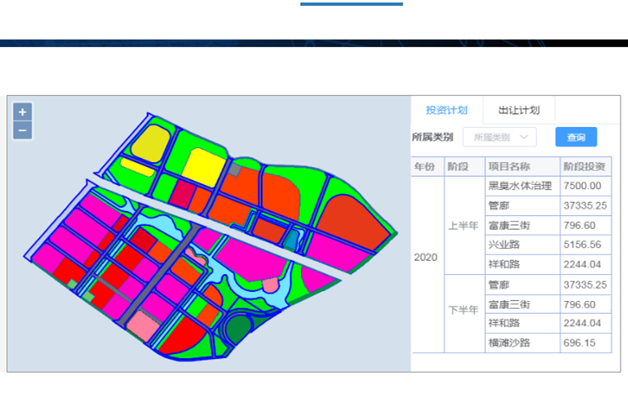Select the 696.15 investment value
628x418 pixels.
click(x=586, y=343)
